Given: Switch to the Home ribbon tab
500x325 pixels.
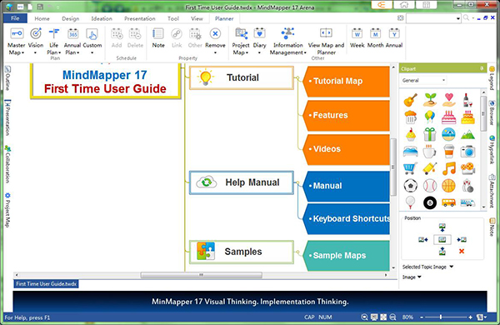Looking at the screenshot, I should 42,18.
